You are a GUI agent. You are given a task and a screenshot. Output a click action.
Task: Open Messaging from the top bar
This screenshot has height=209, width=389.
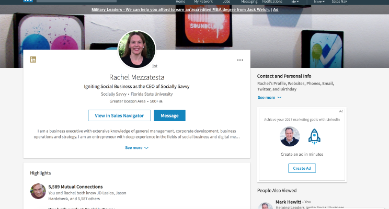249,2
